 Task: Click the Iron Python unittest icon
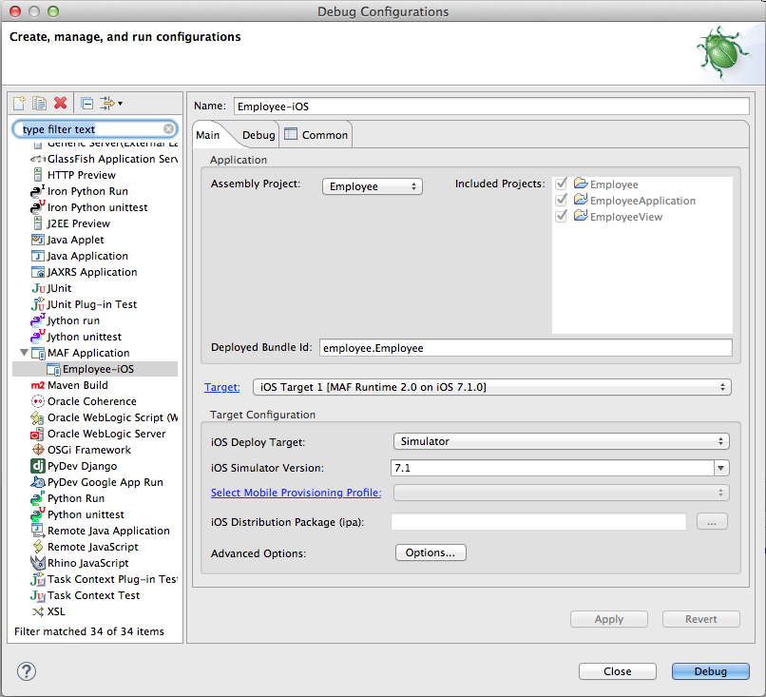pyautogui.click(x=38, y=207)
